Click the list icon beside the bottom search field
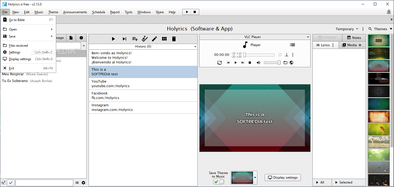The height and width of the screenshot is (187, 394). (x=77, y=183)
